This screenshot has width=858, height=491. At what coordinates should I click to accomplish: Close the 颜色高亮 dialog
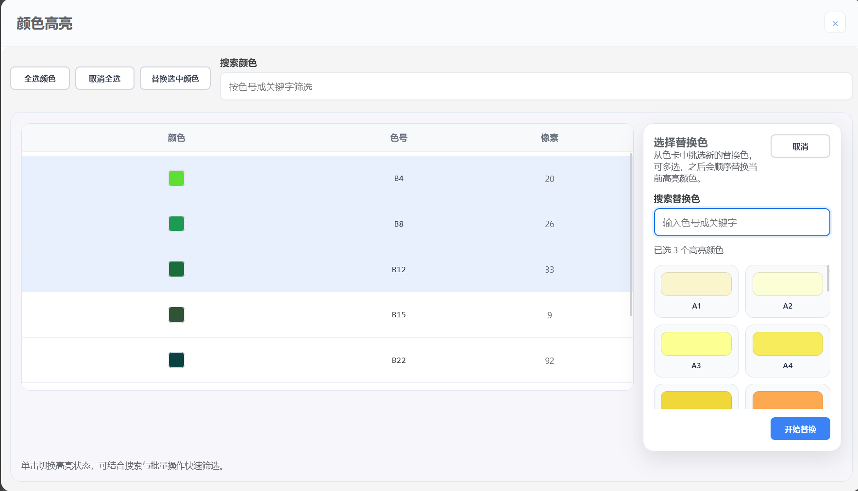coord(835,23)
